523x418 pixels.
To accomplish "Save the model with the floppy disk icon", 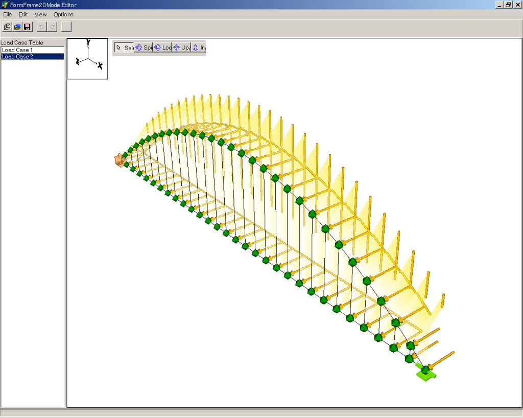I will point(28,27).
